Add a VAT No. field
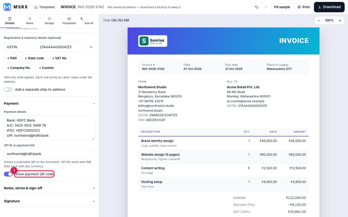 [60, 58]
